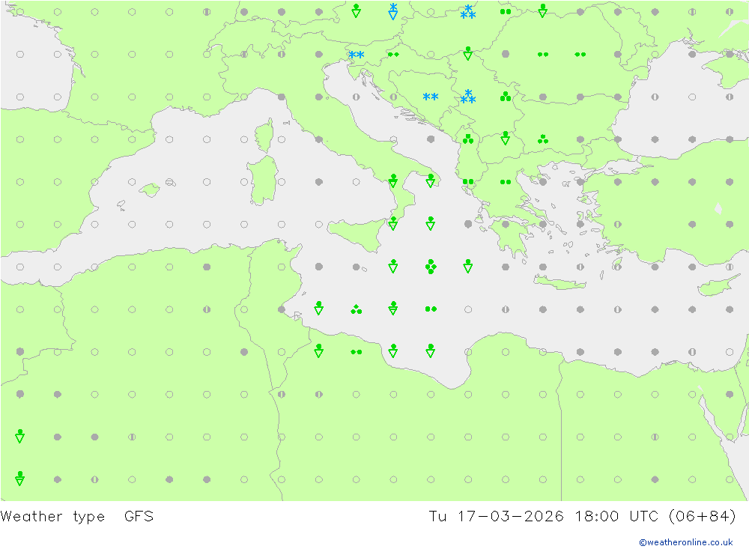Click the two-dot rain symbol off Libya's coast
Screen dimensions: 749x549
pyautogui.click(x=356, y=352)
